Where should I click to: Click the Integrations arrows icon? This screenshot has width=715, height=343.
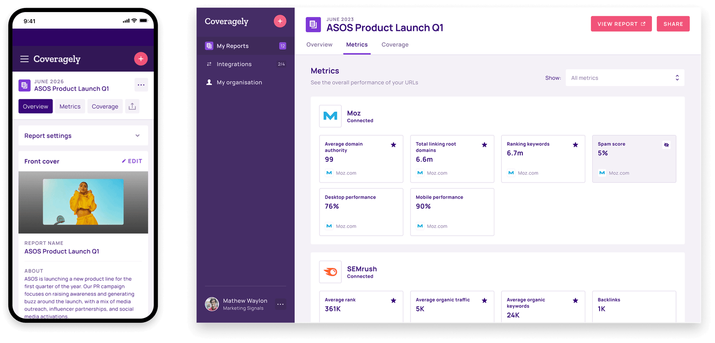pyautogui.click(x=209, y=64)
